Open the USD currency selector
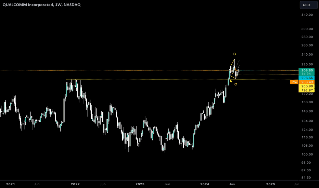The height and width of the screenshot is (188, 319). coord(308,5)
